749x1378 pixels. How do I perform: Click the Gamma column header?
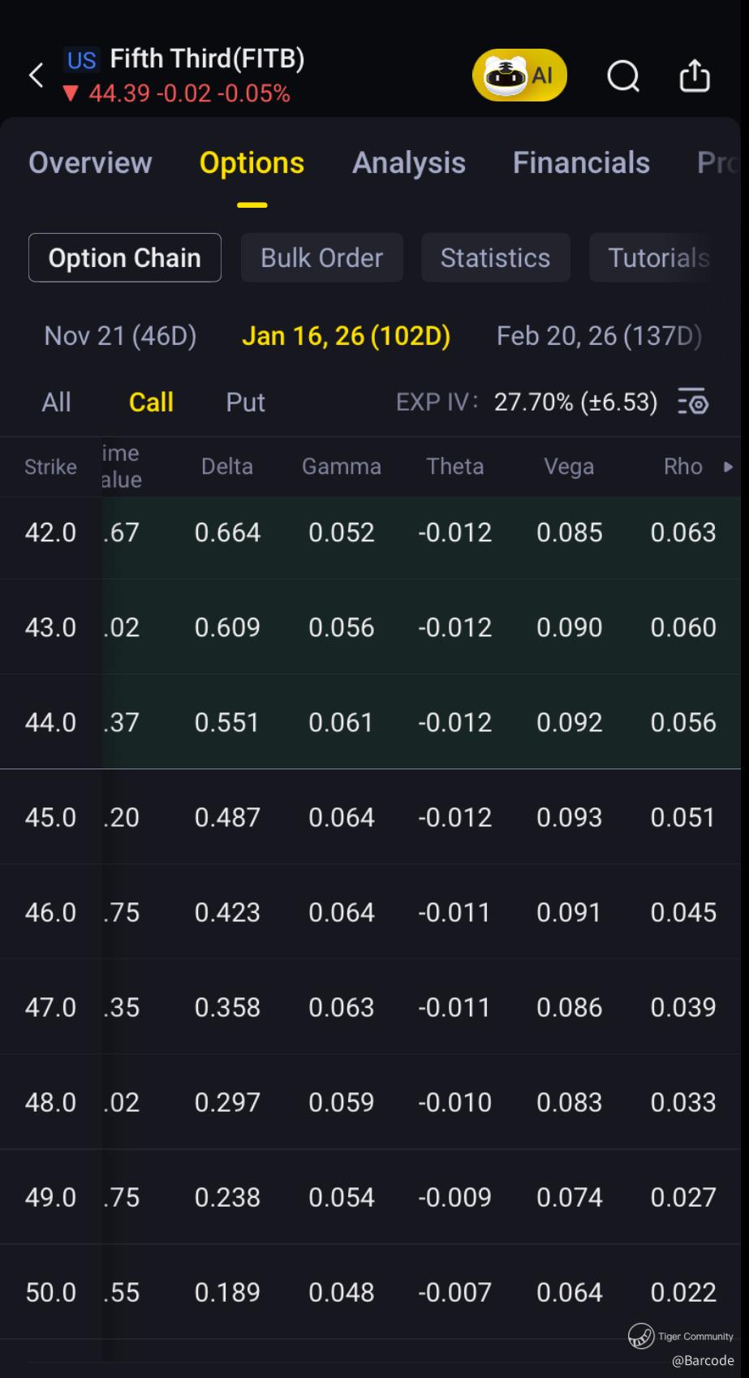pos(342,467)
